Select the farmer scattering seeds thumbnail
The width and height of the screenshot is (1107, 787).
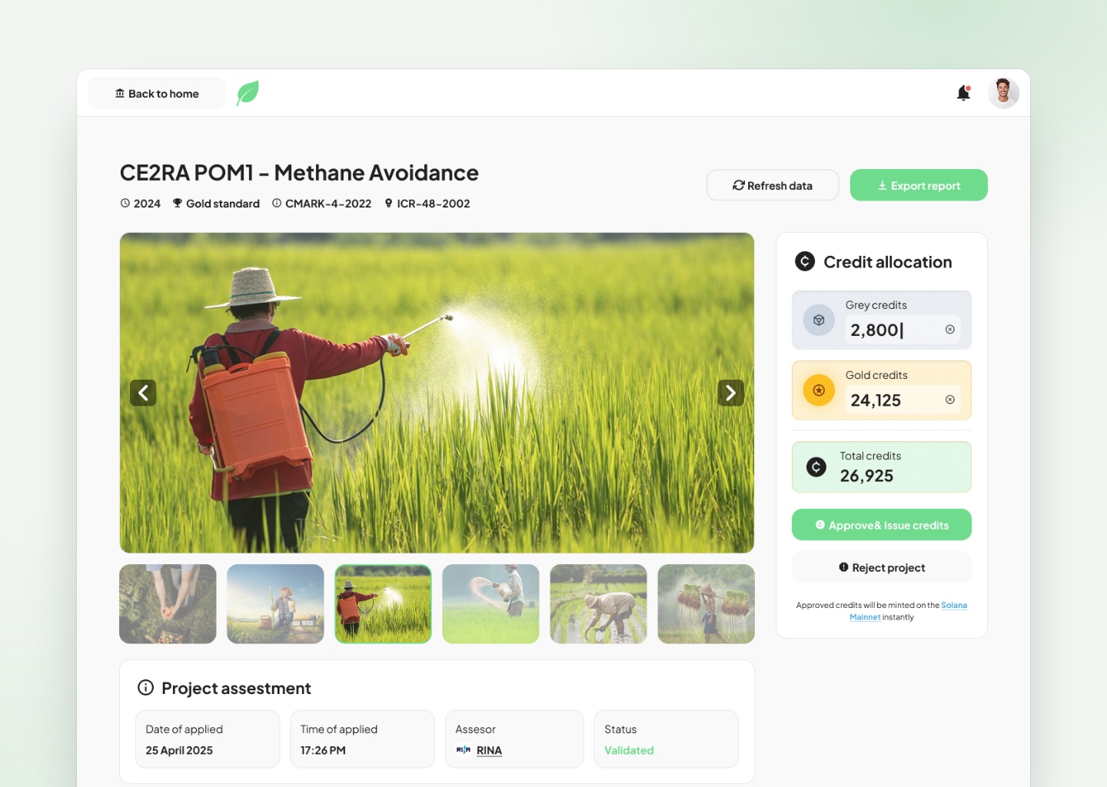[x=490, y=604]
